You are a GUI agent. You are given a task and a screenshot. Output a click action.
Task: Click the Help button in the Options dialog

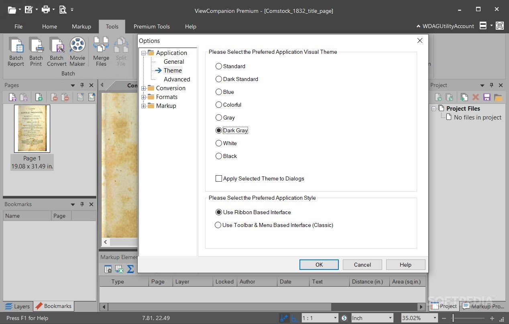point(405,265)
